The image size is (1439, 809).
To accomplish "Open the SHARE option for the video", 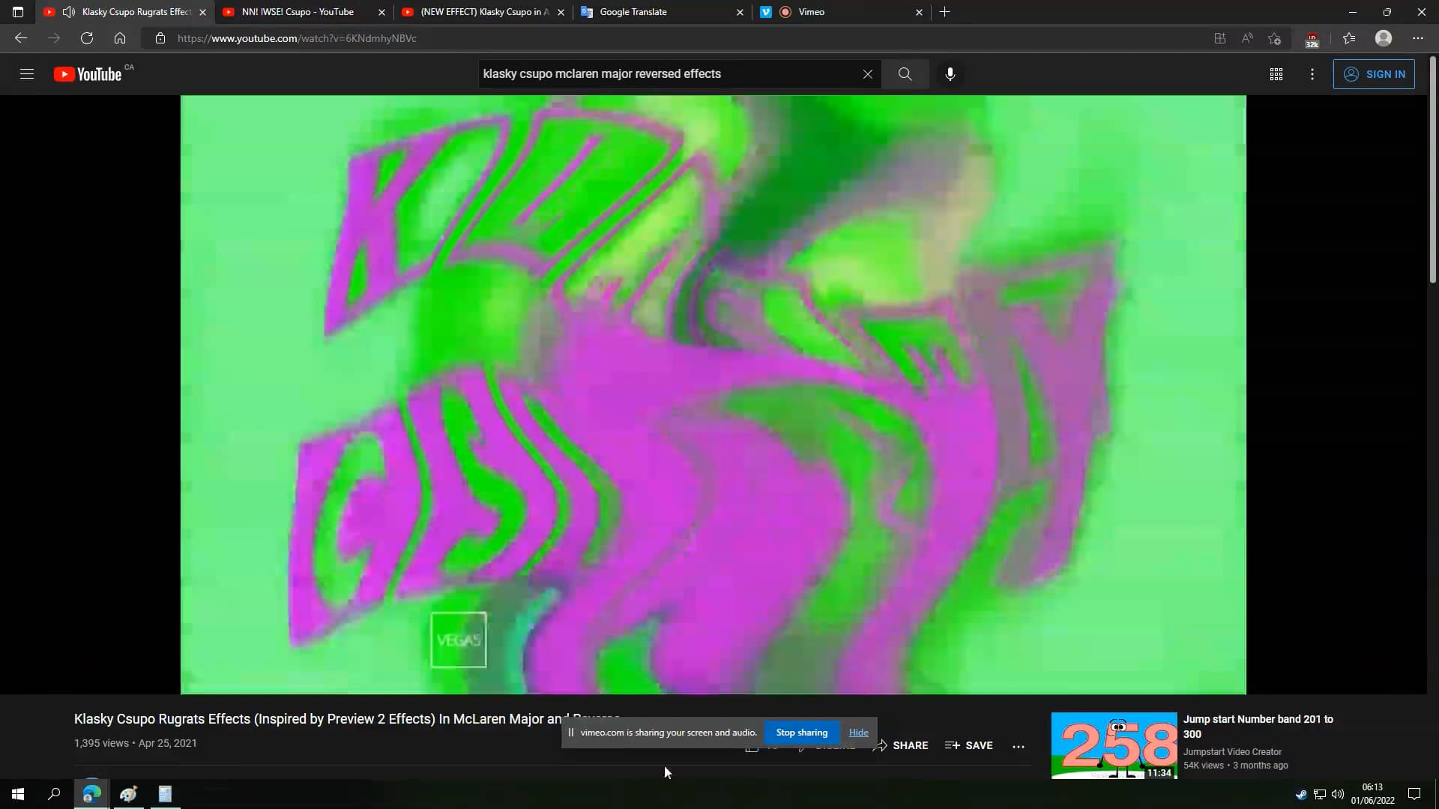I will point(901,745).
